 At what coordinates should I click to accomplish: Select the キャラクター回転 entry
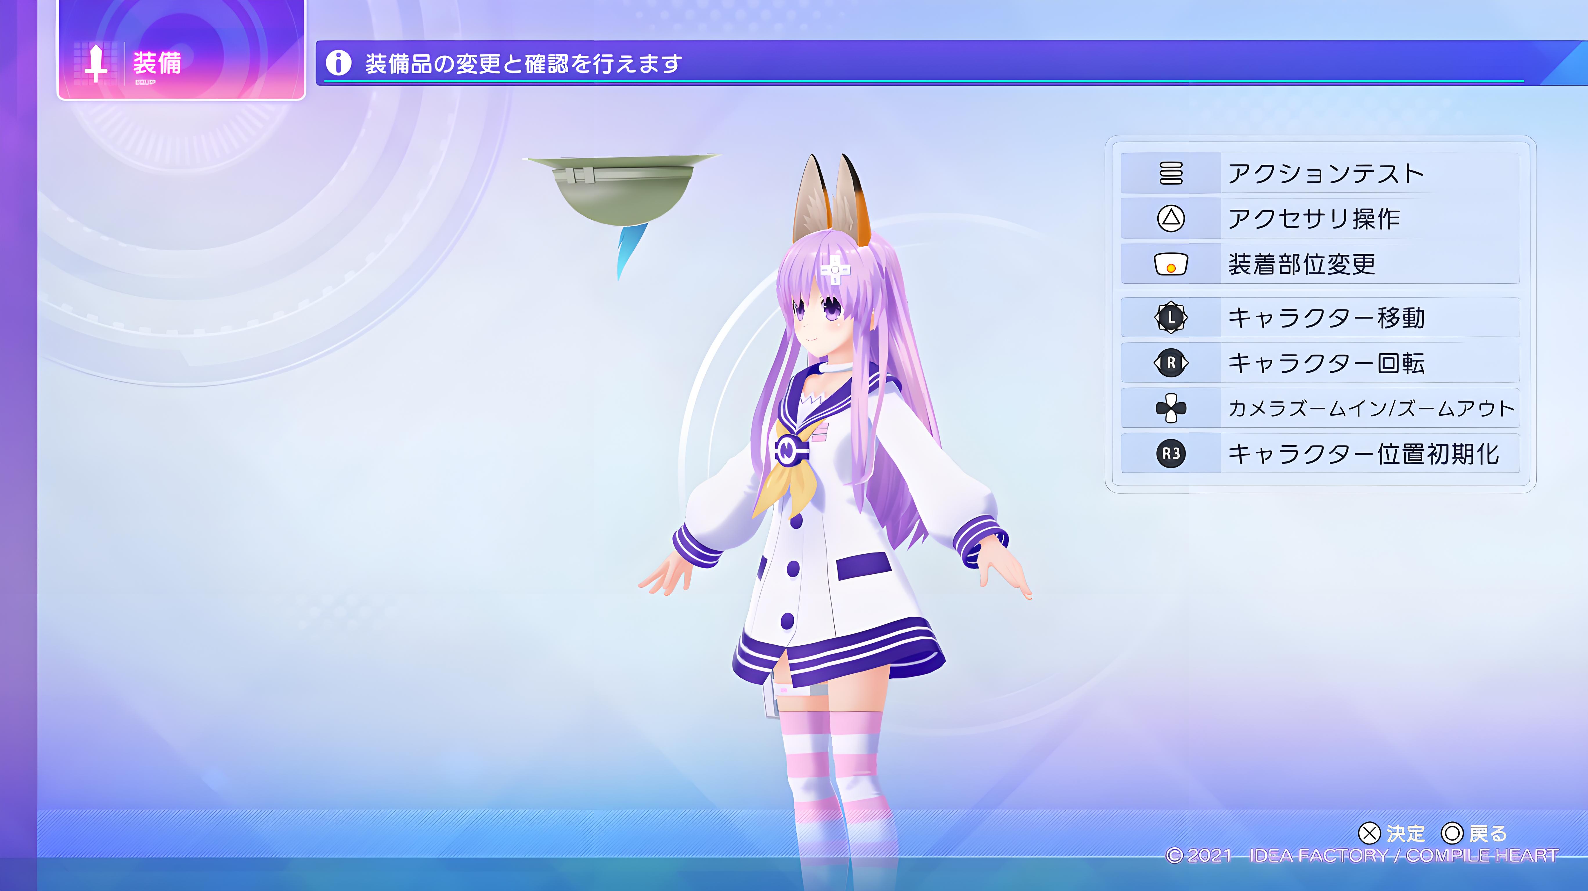coord(1320,363)
